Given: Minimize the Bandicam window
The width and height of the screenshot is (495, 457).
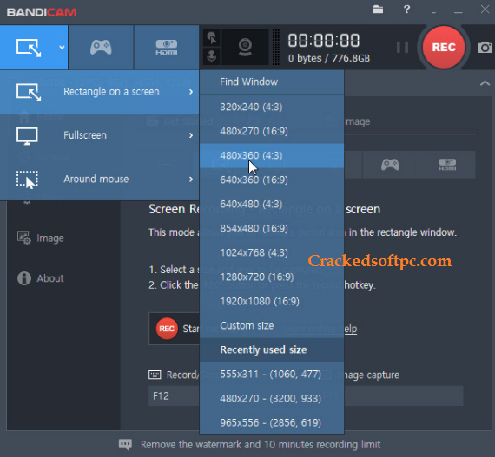Looking at the screenshot, I should [458, 12].
